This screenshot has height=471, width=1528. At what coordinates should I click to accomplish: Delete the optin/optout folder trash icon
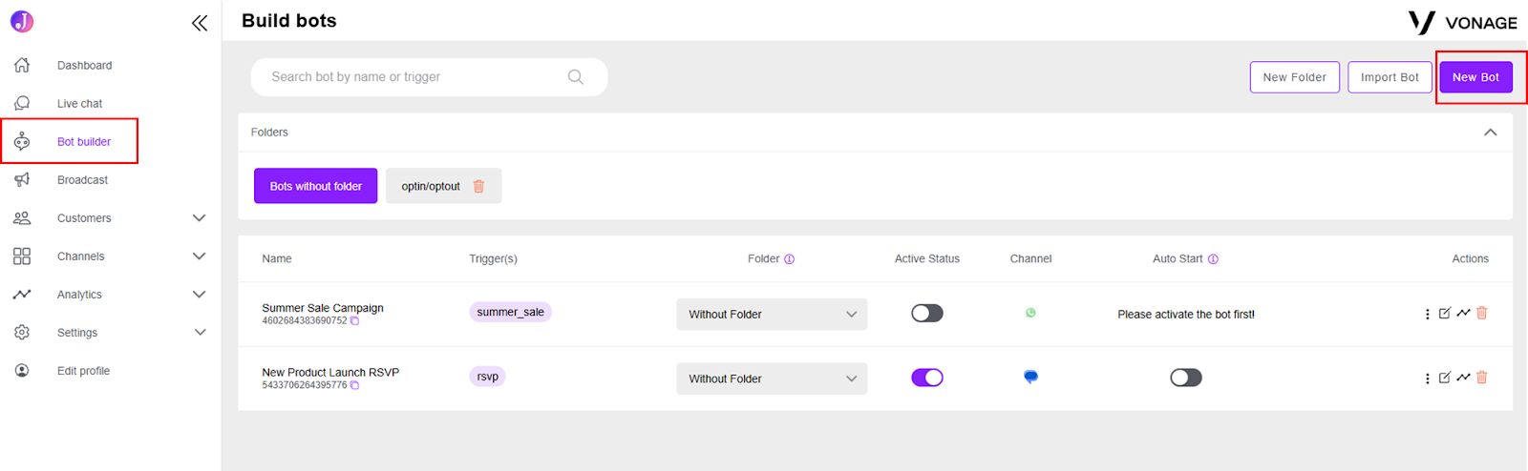[x=479, y=187]
